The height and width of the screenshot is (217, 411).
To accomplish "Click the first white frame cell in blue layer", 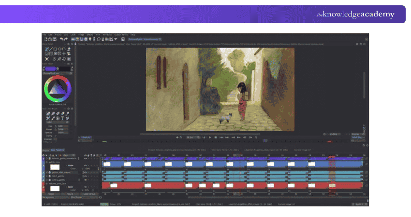I will click(107, 164).
